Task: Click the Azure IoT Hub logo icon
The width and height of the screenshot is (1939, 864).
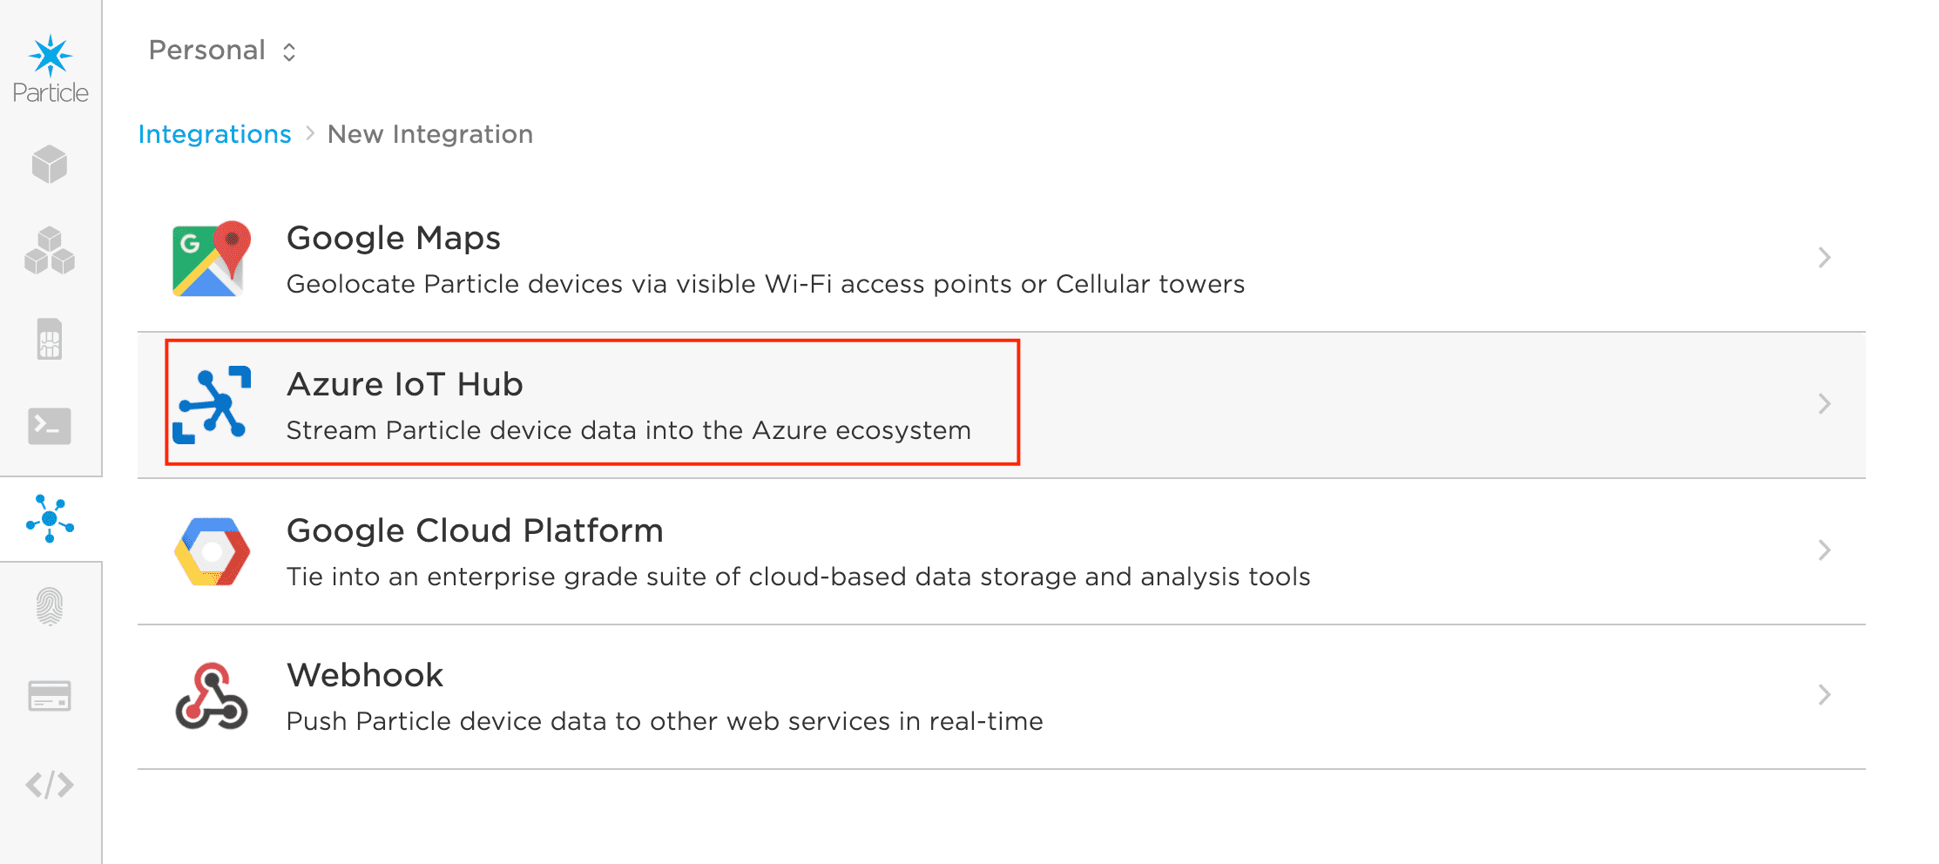Action: click(x=212, y=405)
